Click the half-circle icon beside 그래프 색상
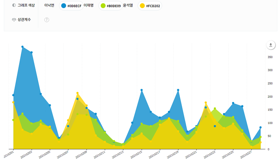This screenshot has width=280, height=164. point(14,6)
